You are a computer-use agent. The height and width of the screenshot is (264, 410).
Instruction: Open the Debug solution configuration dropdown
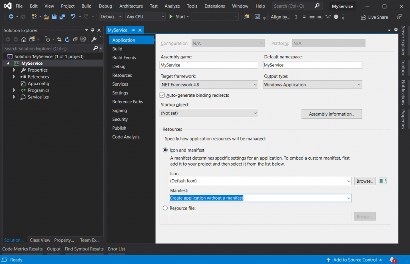111,17
